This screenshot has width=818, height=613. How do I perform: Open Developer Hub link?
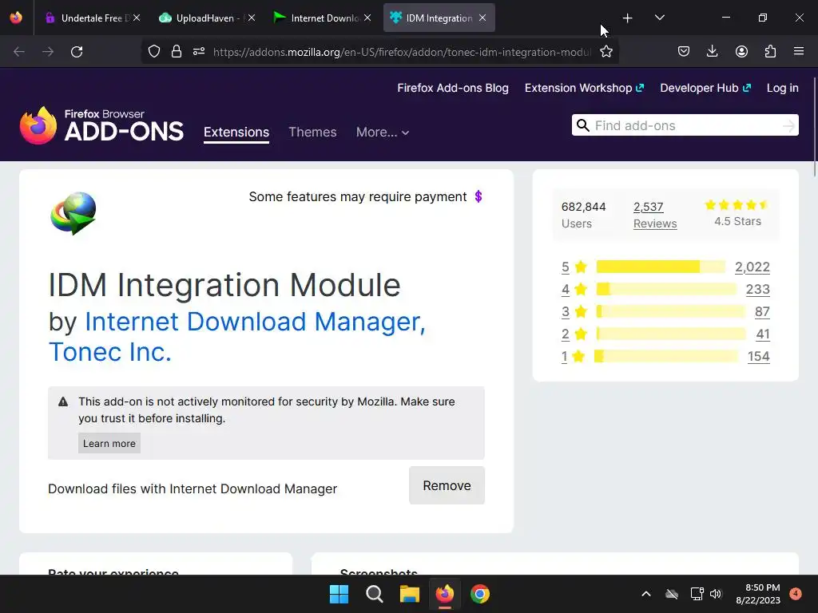coord(705,88)
